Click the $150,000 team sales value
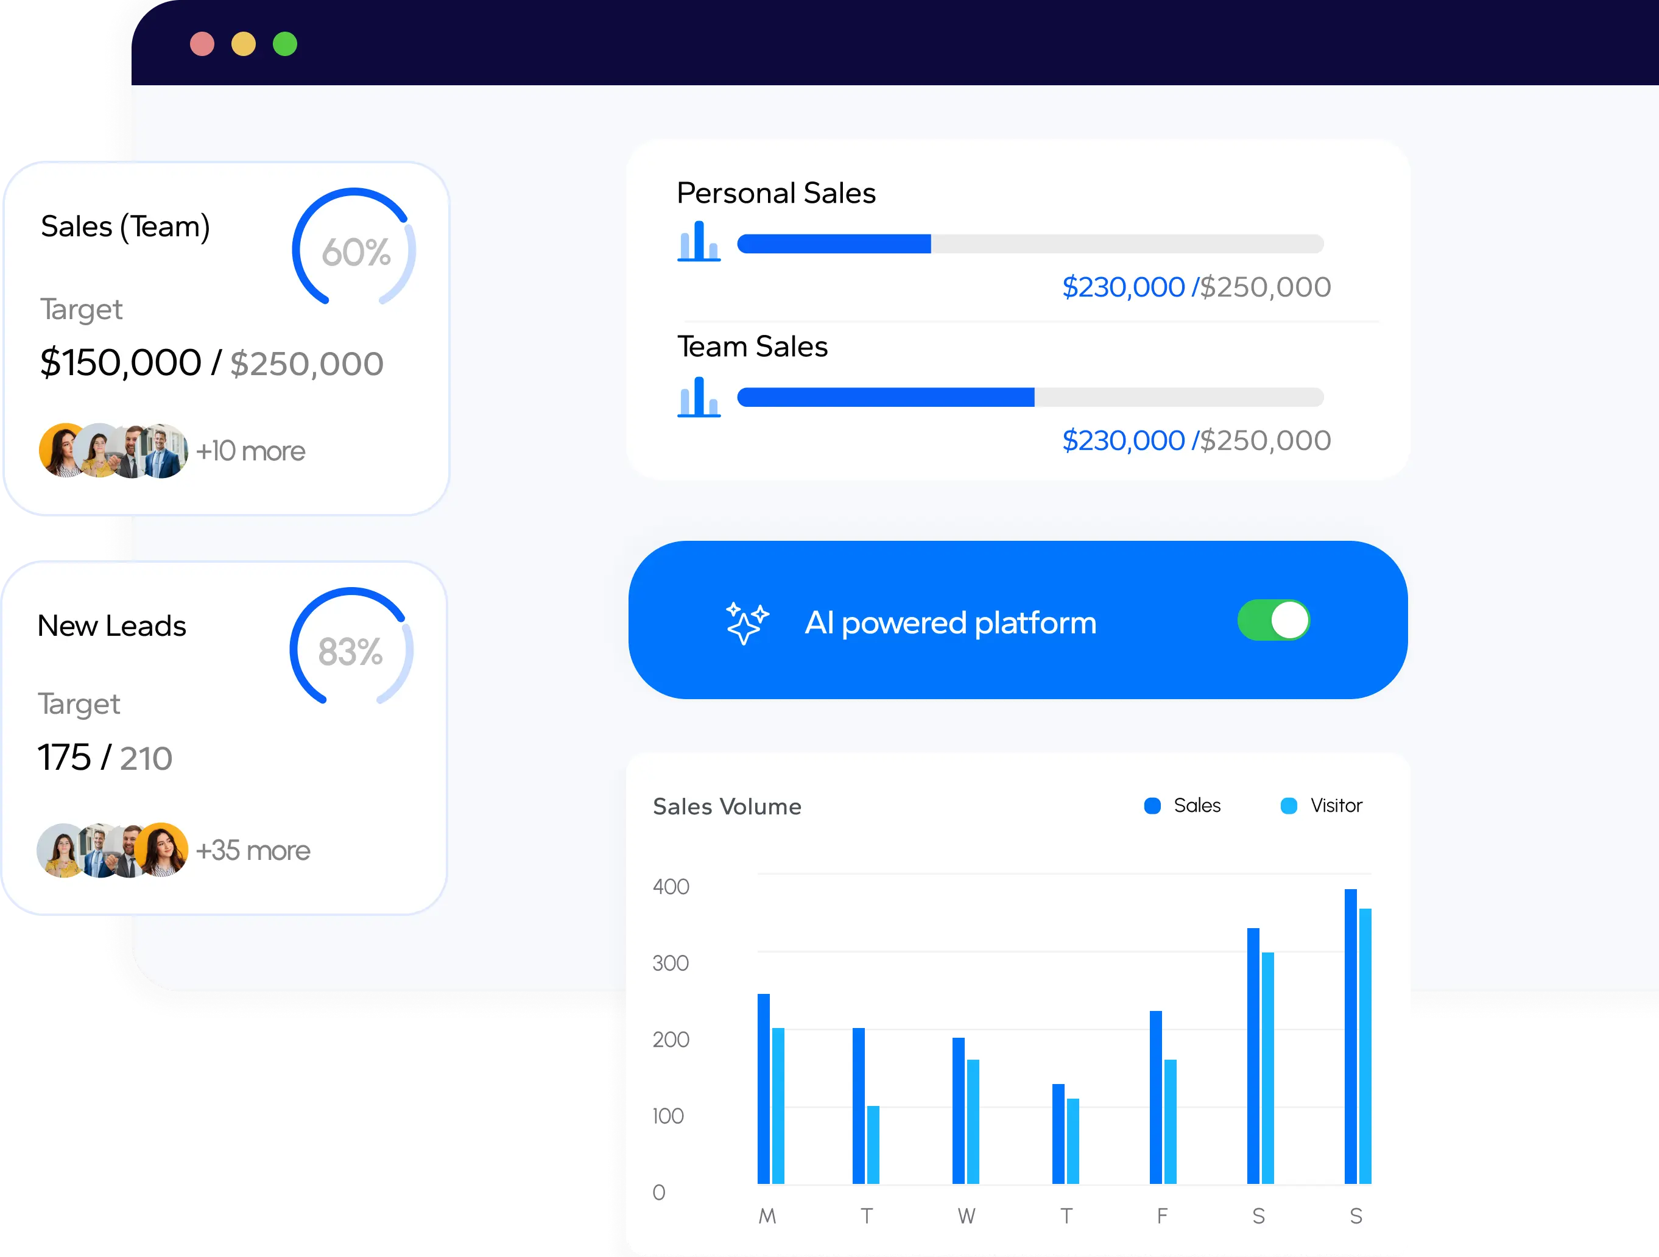The height and width of the screenshot is (1257, 1659). click(x=121, y=363)
